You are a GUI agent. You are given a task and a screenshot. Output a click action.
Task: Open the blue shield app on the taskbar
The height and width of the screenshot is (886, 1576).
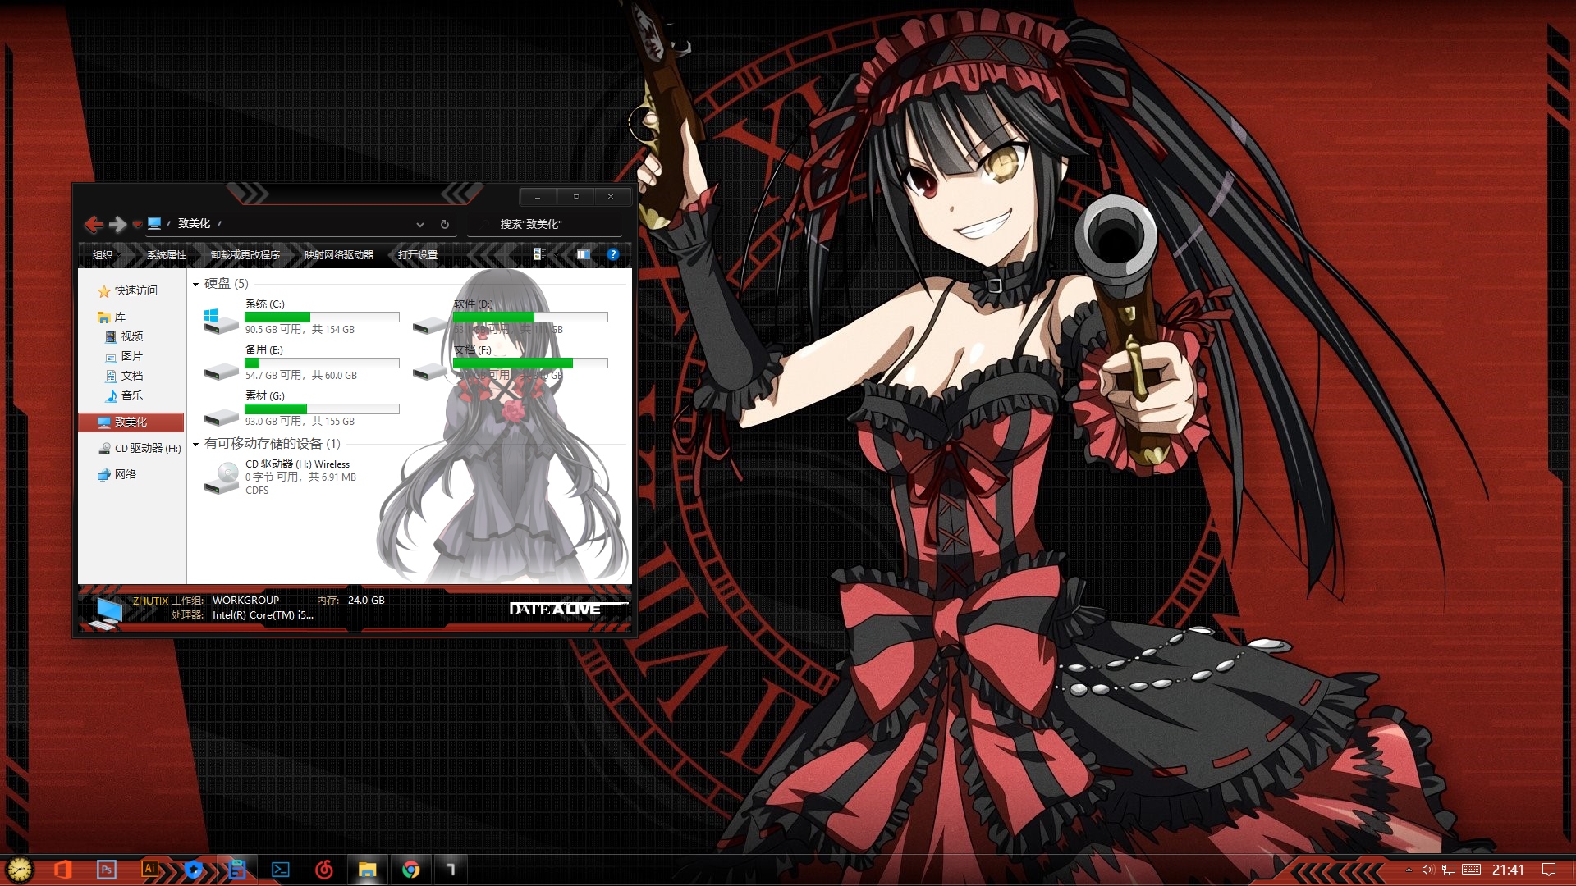click(193, 870)
